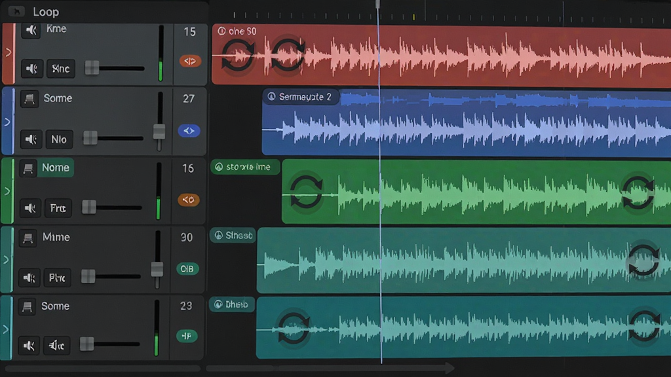Click the Nlo button on Some track

coord(59,139)
